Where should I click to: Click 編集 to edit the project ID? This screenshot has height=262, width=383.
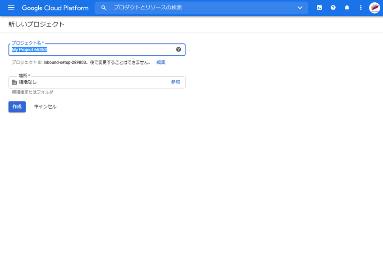[161, 62]
